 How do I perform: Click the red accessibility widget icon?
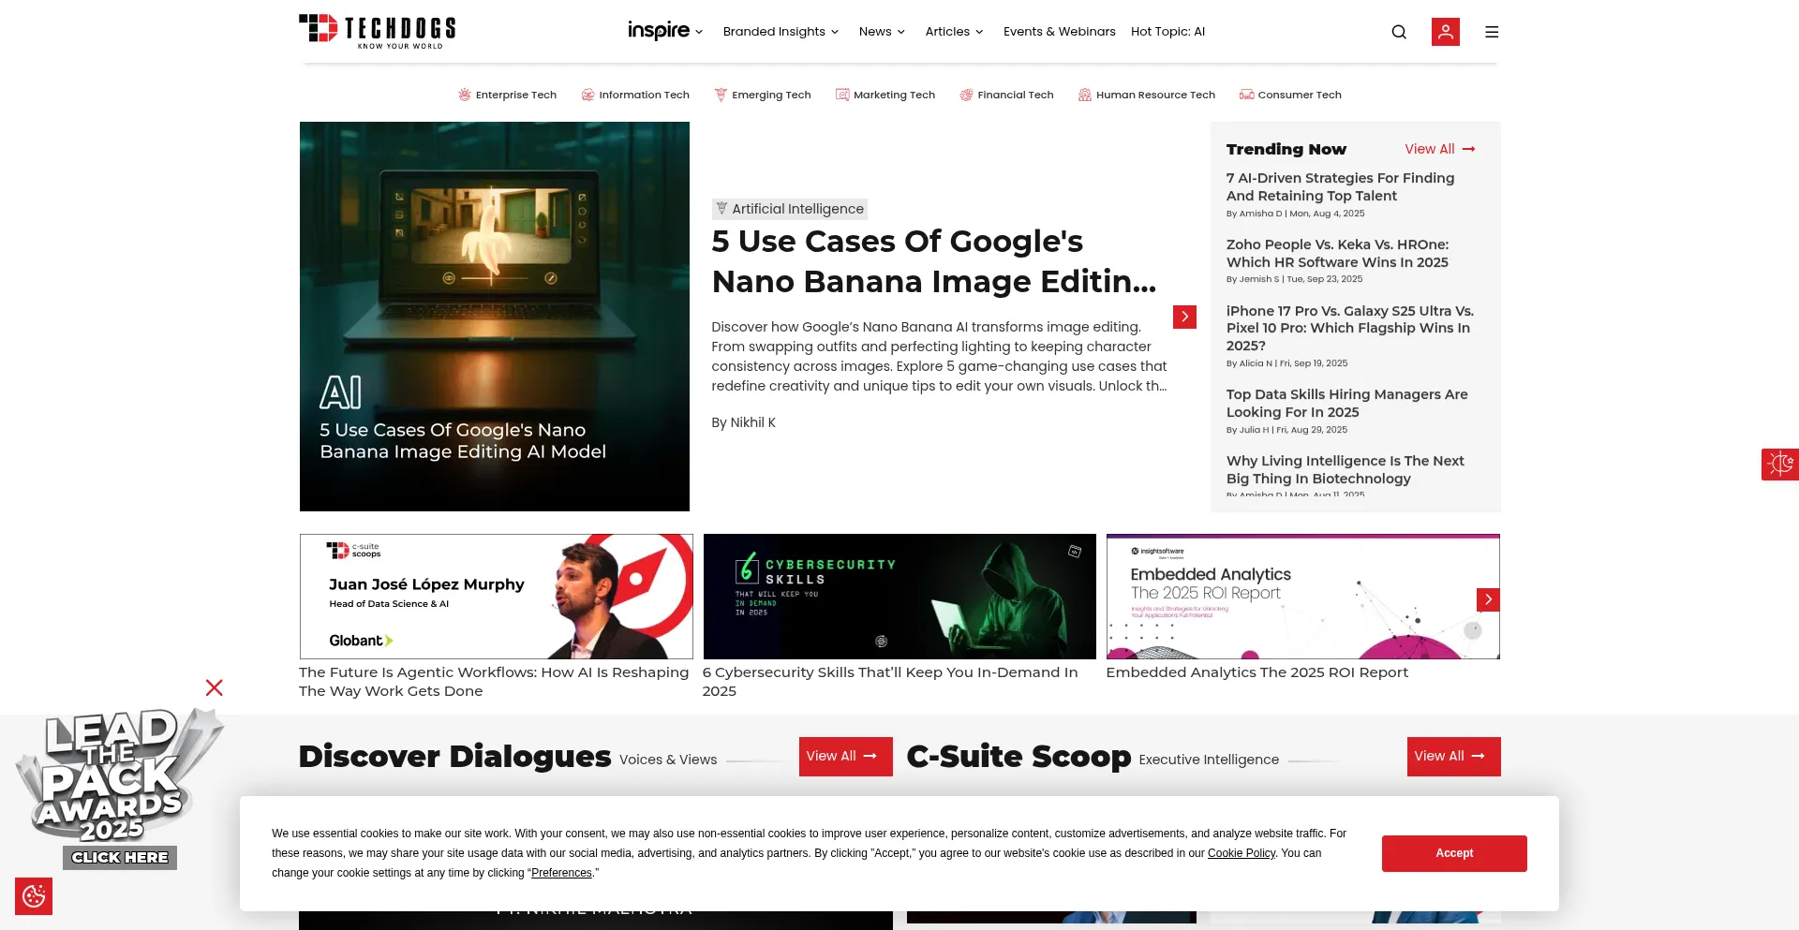click(x=1779, y=465)
